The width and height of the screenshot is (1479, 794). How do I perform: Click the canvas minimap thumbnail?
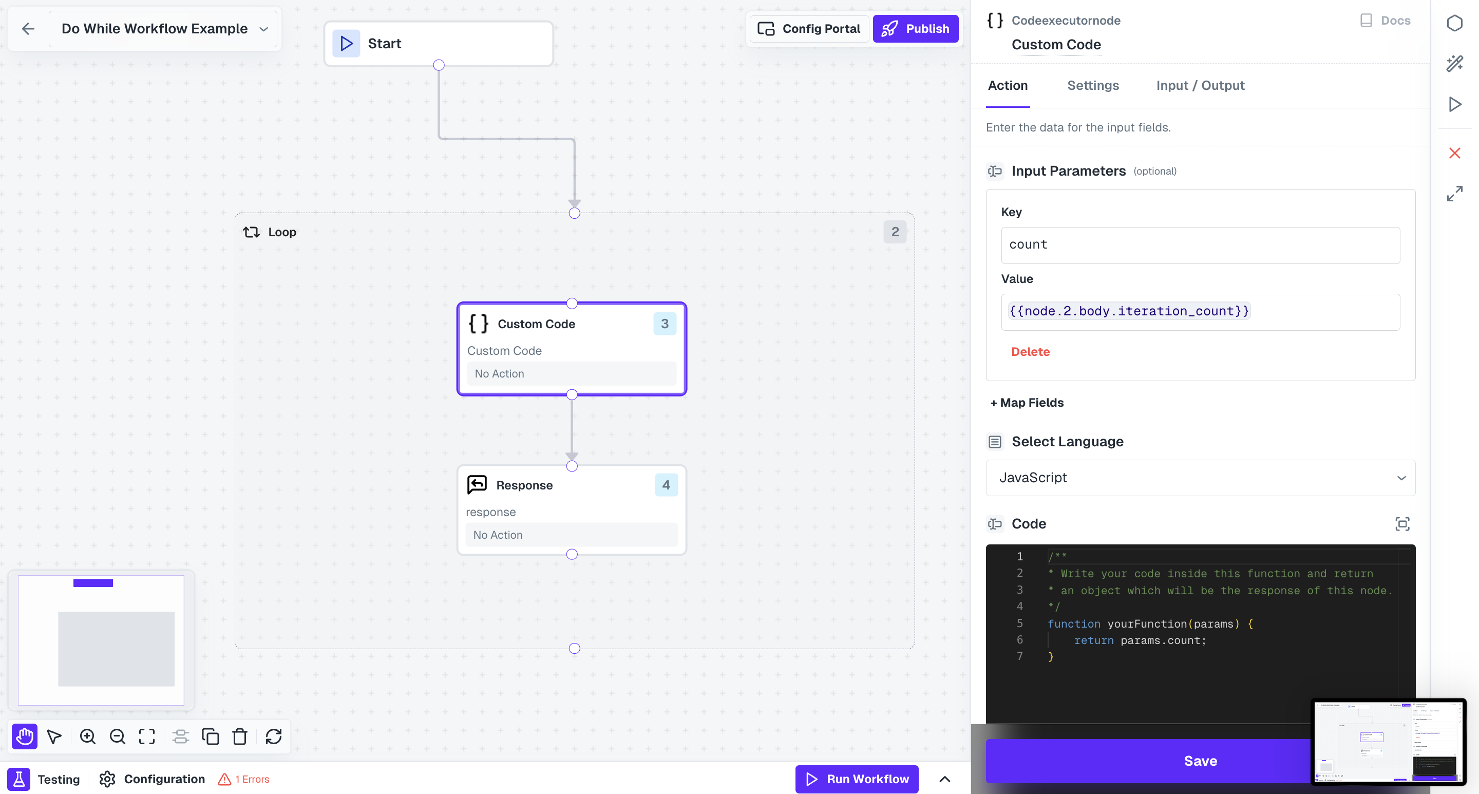(x=101, y=639)
